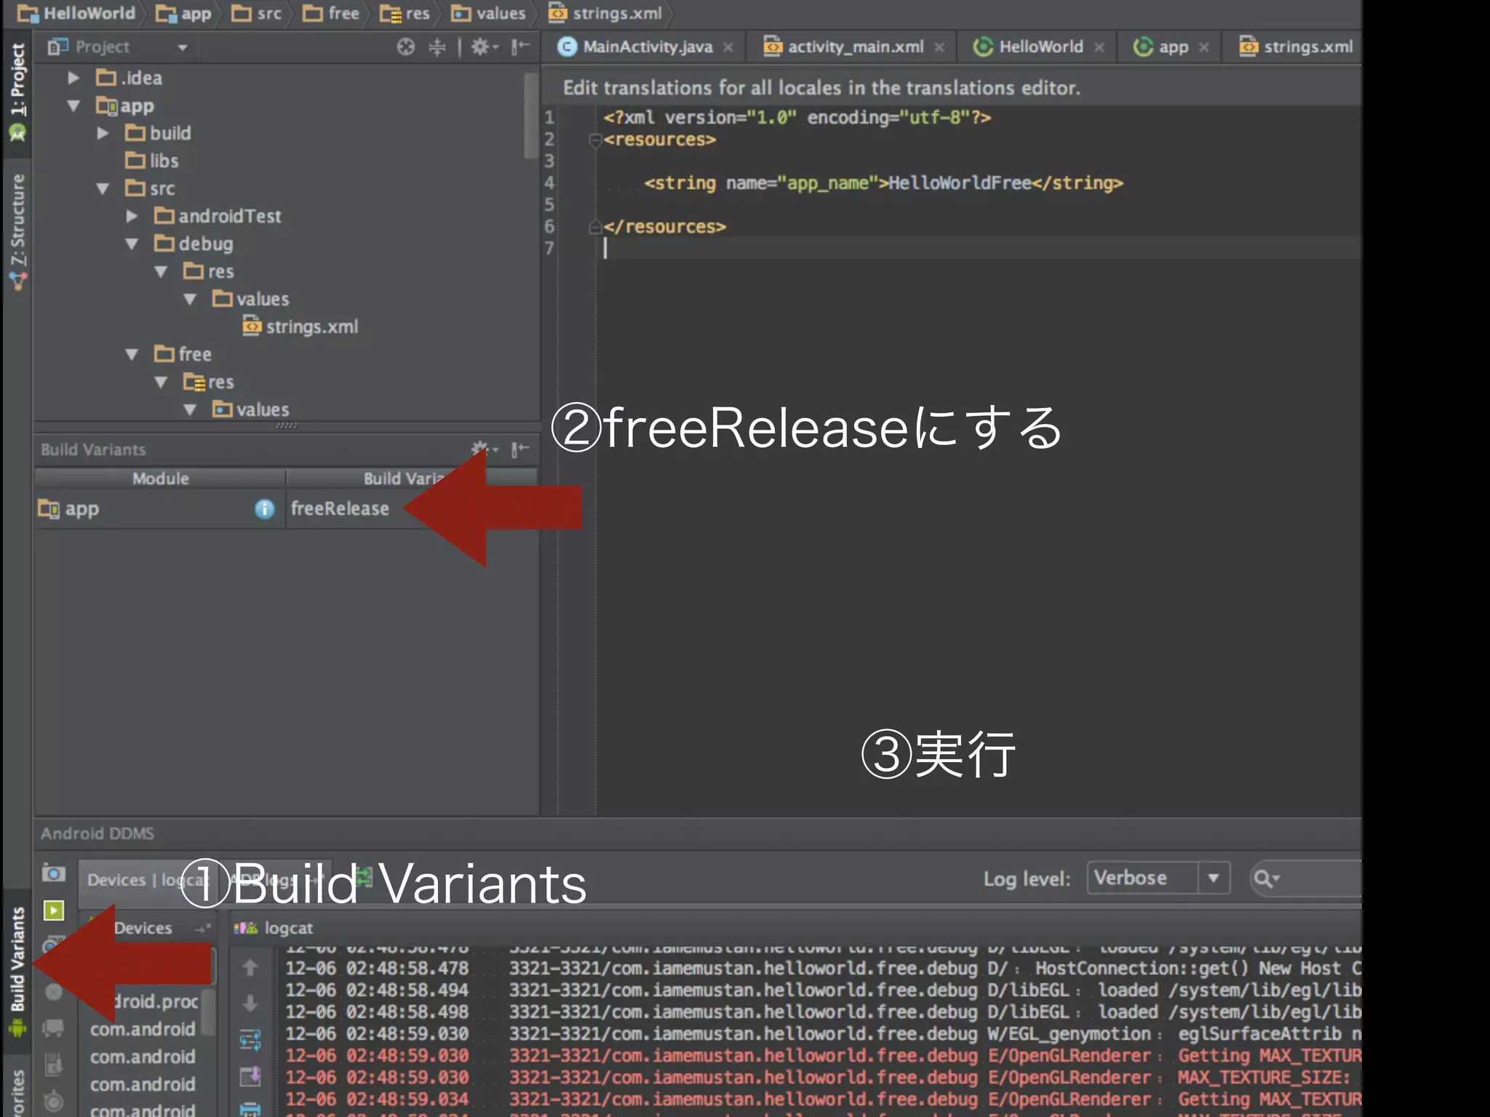Take a screenshot with DDMS camera icon
Image resolution: width=1490 pixels, height=1117 pixels.
(54, 873)
